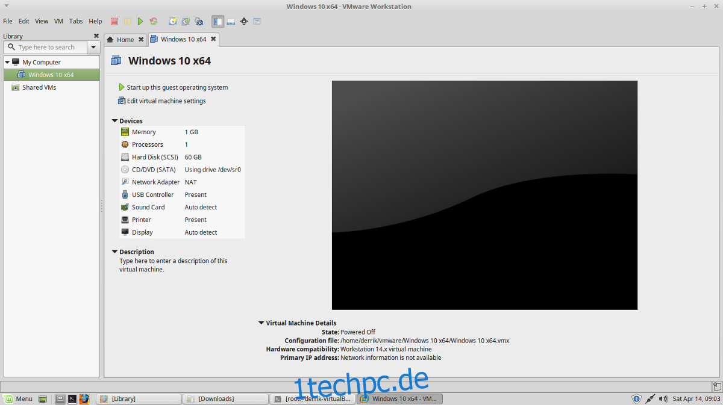
Task: Close the Home tab
Action: click(141, 40)
